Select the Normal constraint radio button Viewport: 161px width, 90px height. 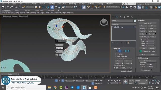148,67
